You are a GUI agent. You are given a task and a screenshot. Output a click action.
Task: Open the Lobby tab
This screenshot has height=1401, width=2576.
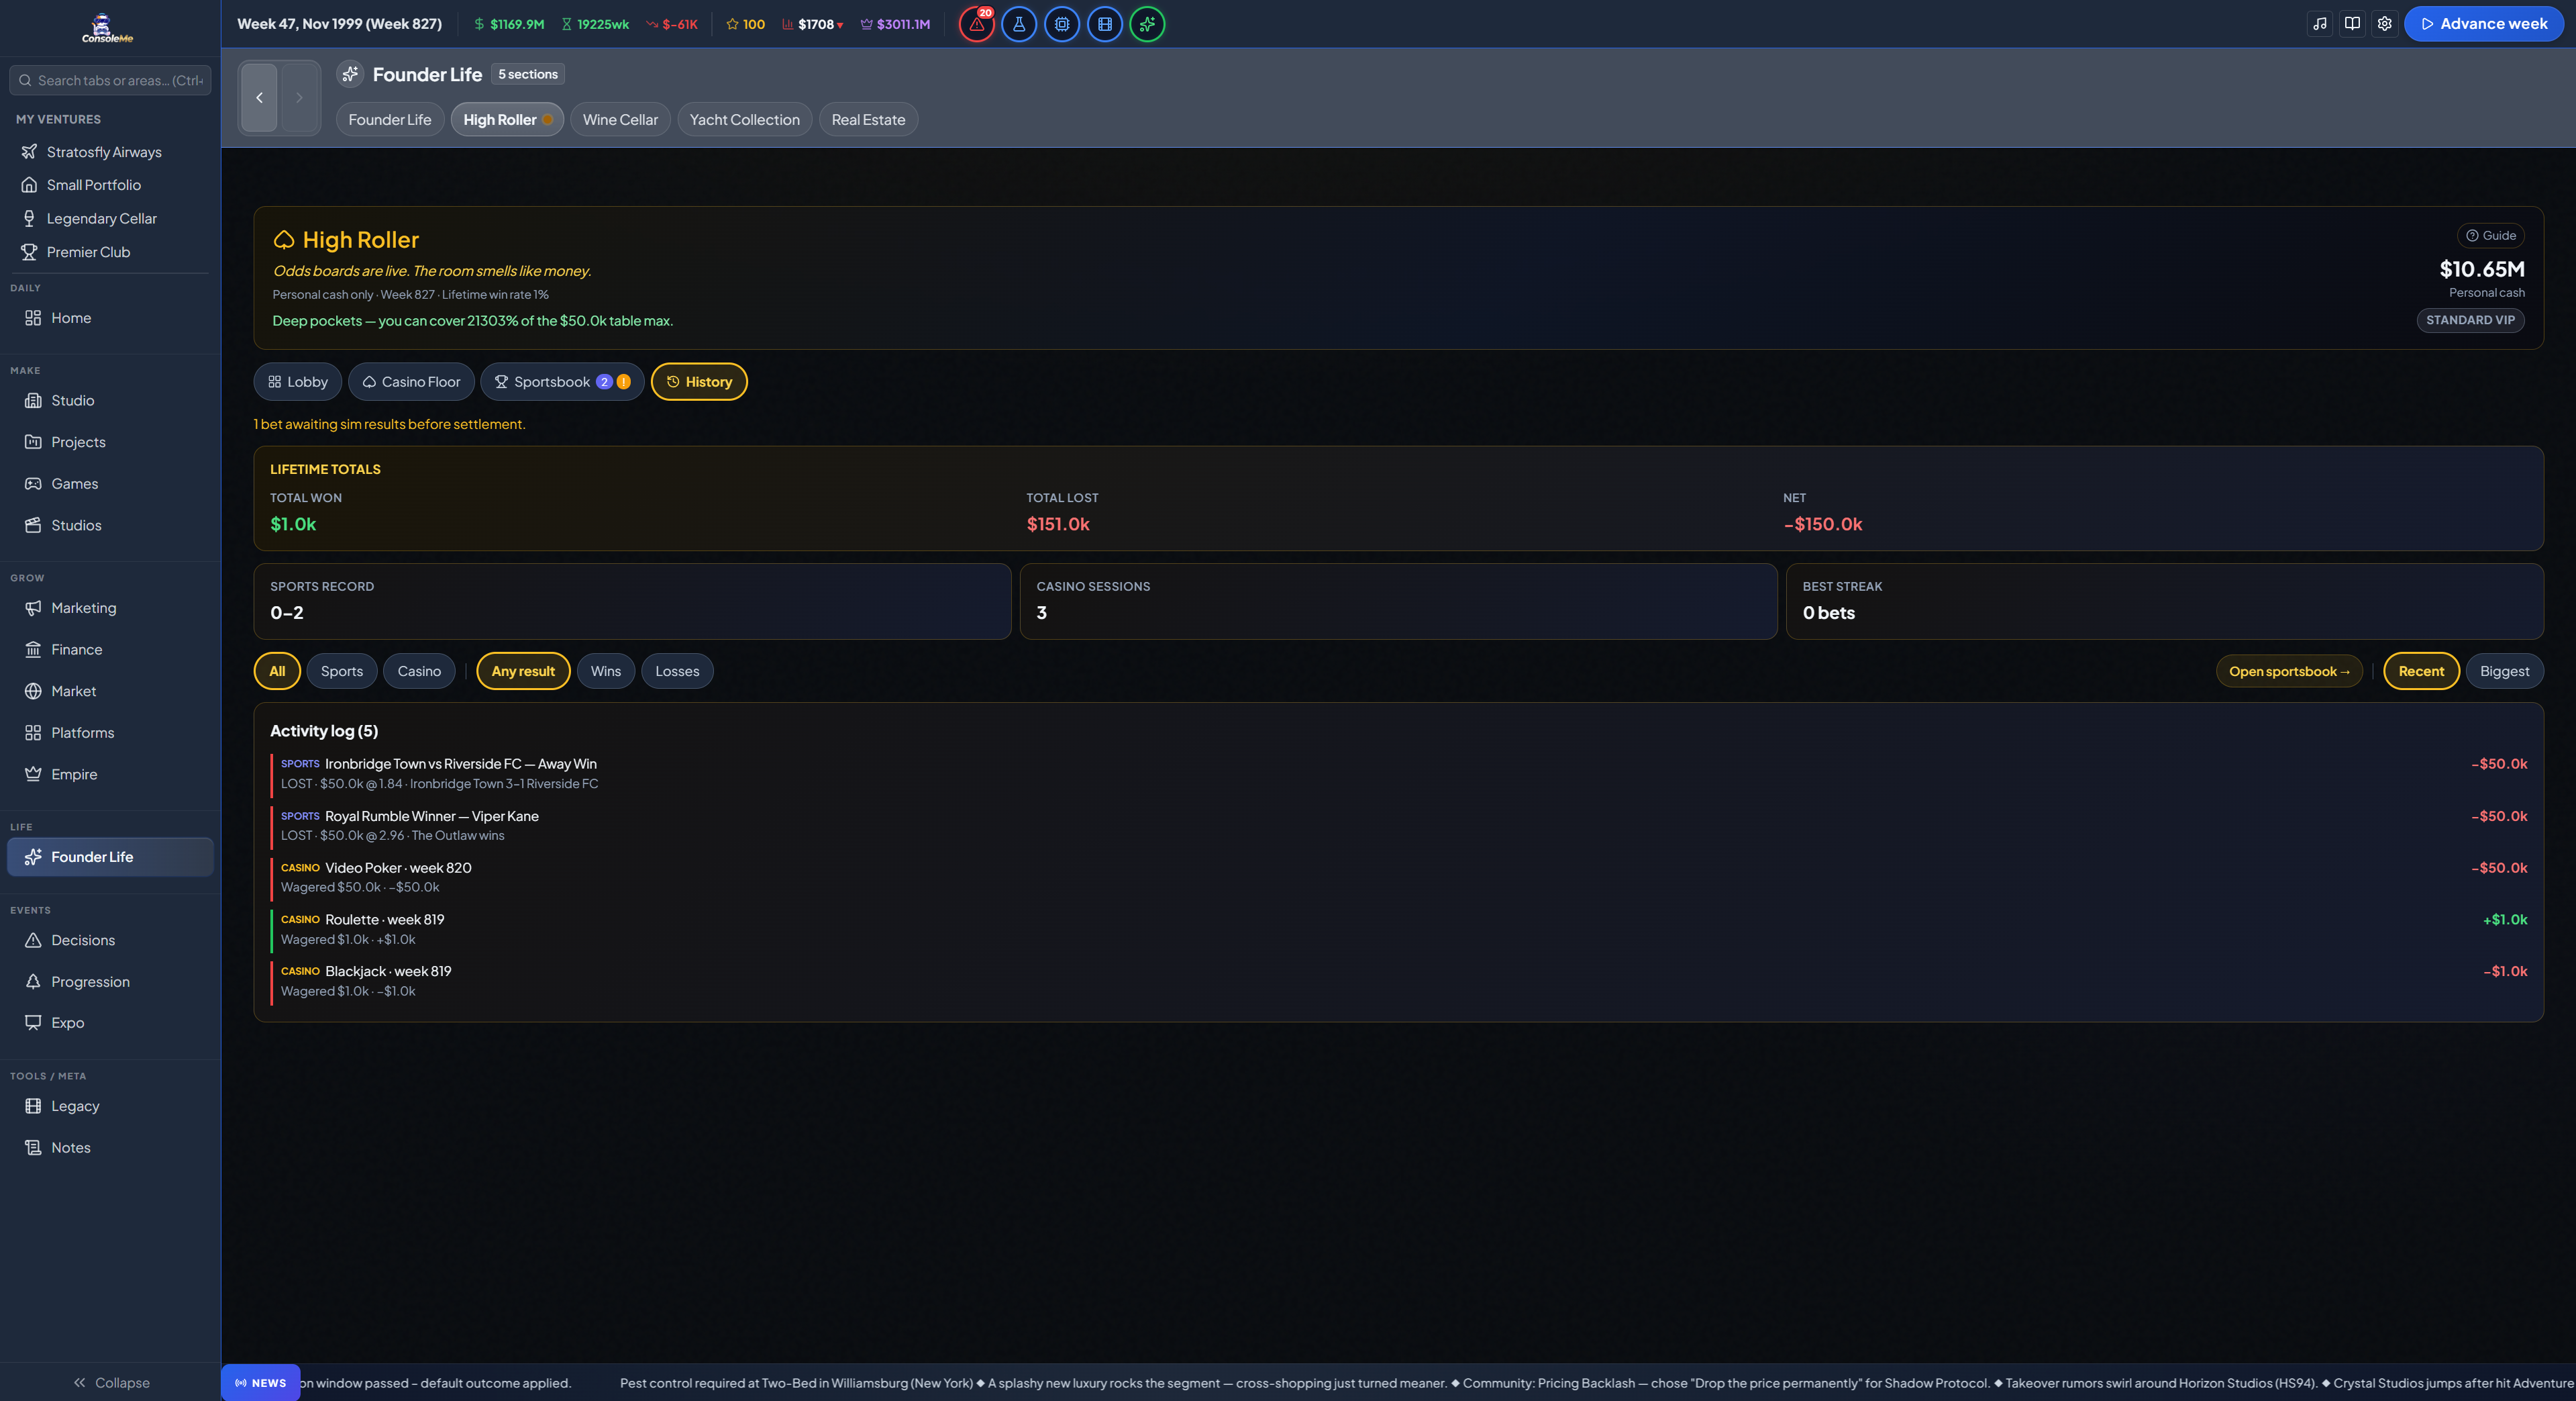[298, 382]
